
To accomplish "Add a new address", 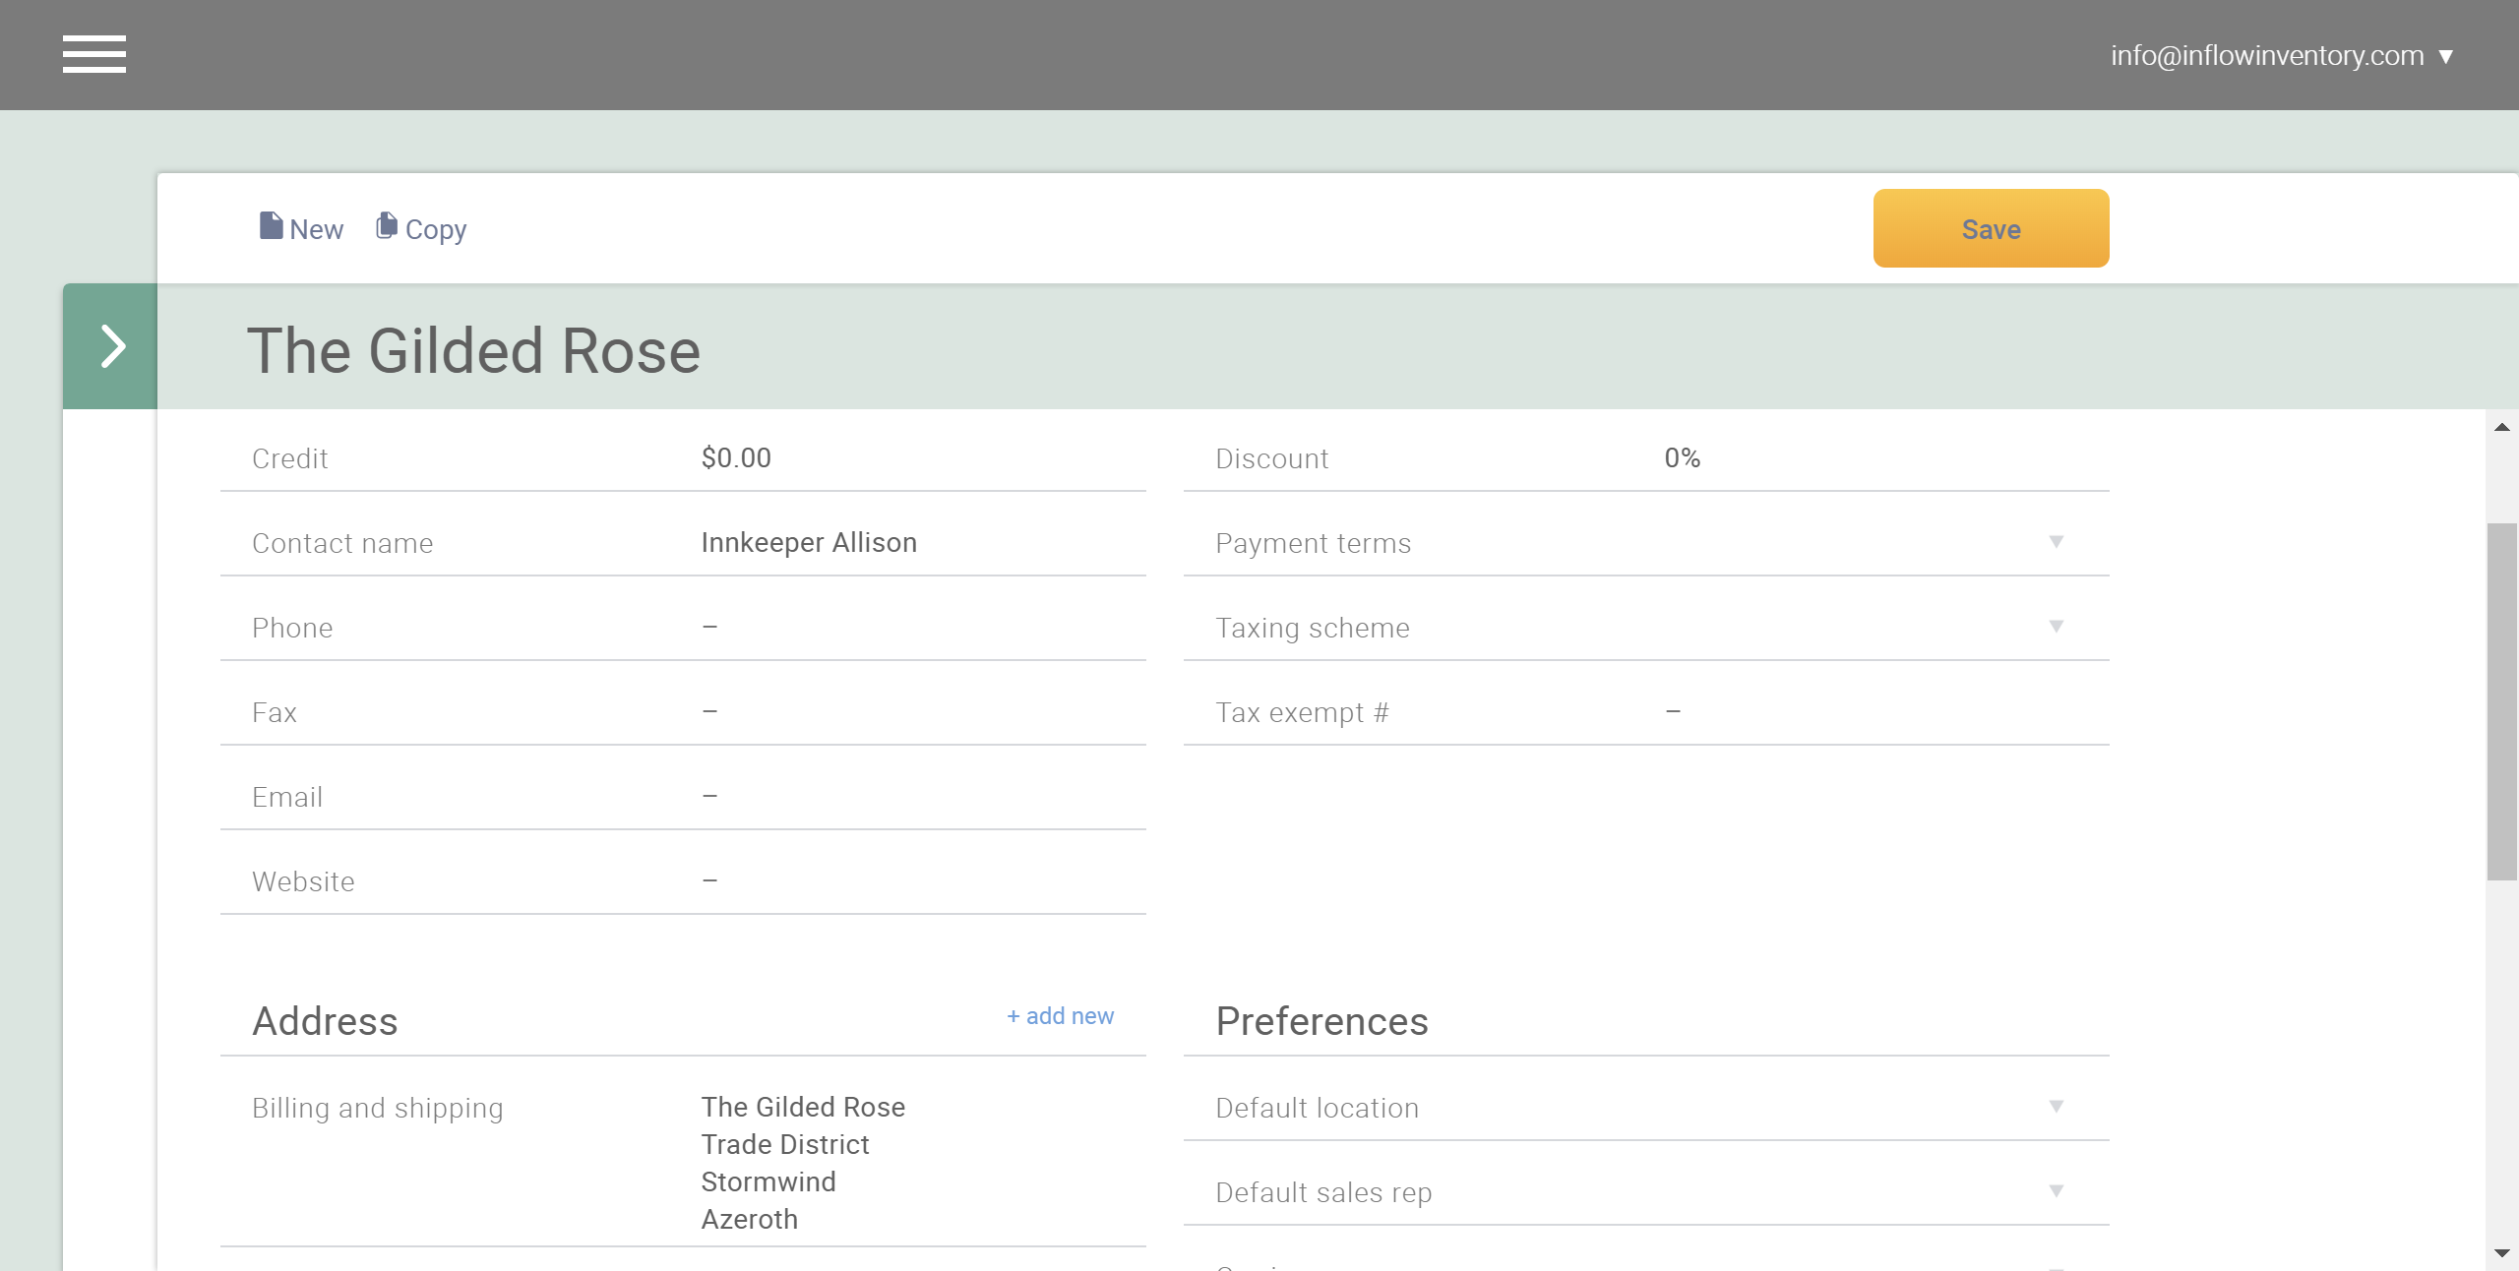I will [x=1060, y=1016].
